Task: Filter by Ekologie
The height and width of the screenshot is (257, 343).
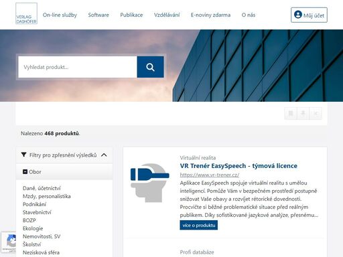Action: tap(33, 228)
